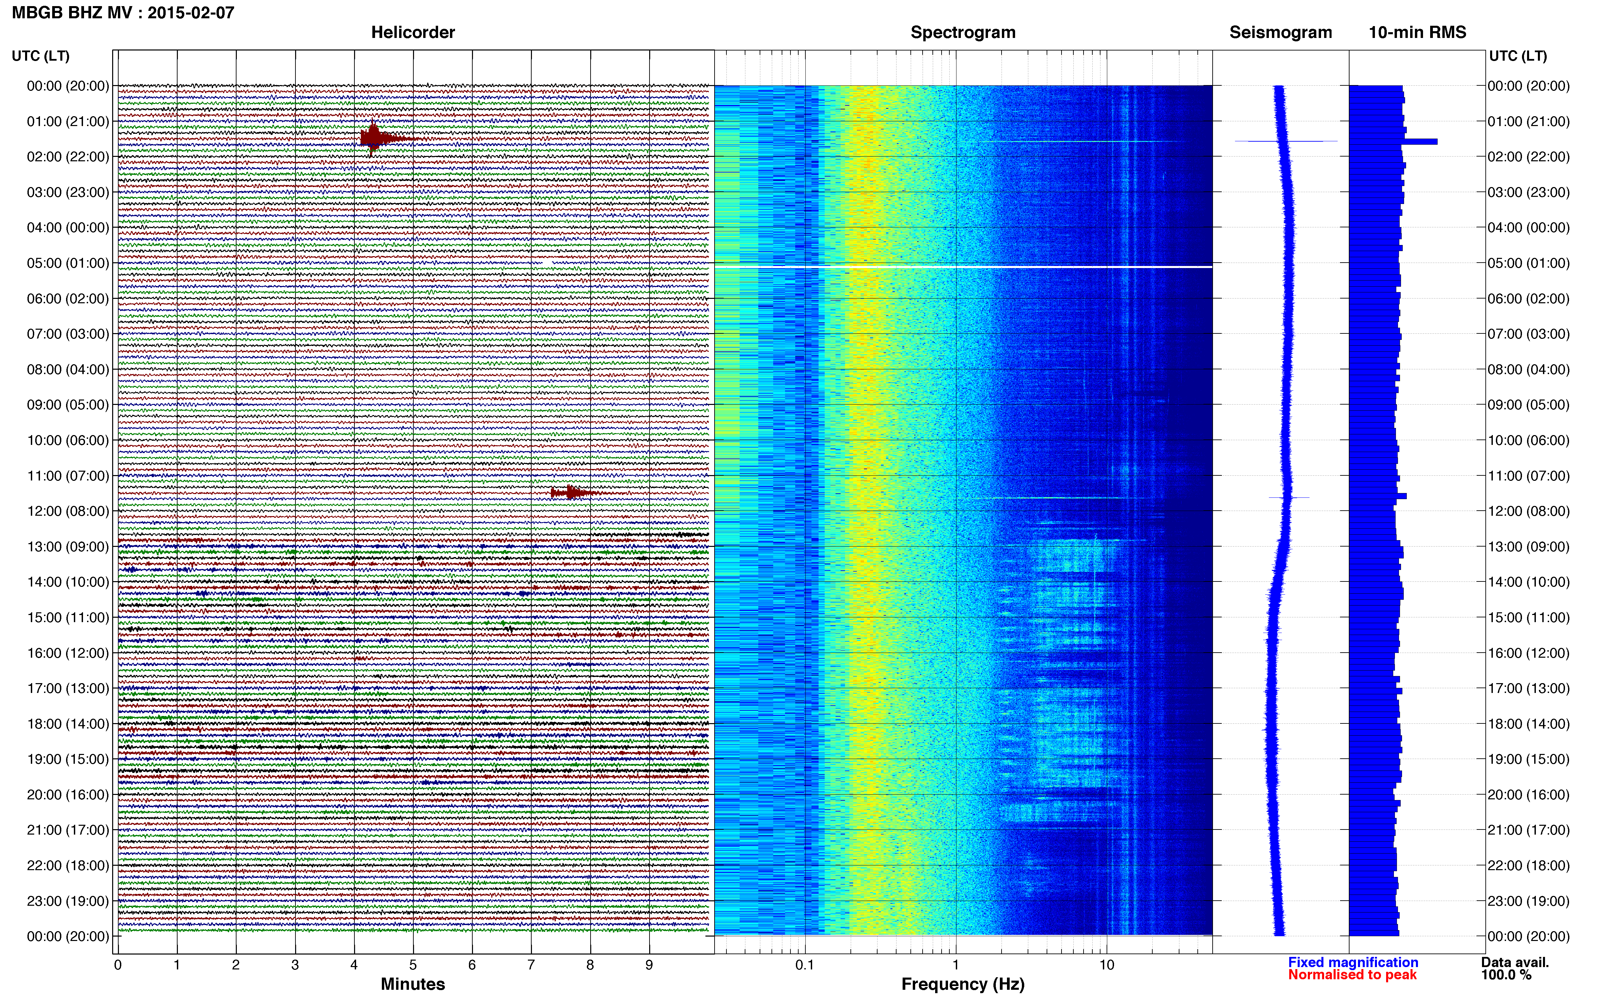Select the 'Spectrogram' panel heading

click(x=963, y=33)
